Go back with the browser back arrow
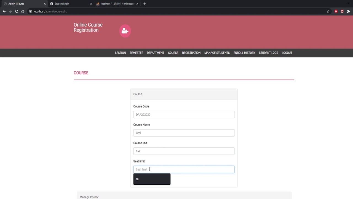The image size is (353, 199). (x=4, y=11)
